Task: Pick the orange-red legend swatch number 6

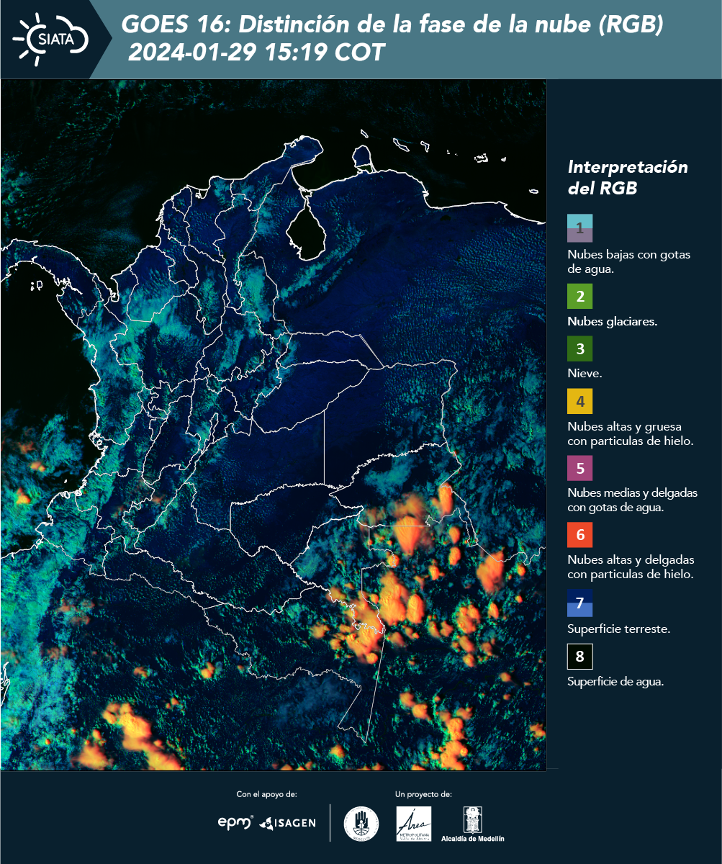Action: click(x=579, y=535)
